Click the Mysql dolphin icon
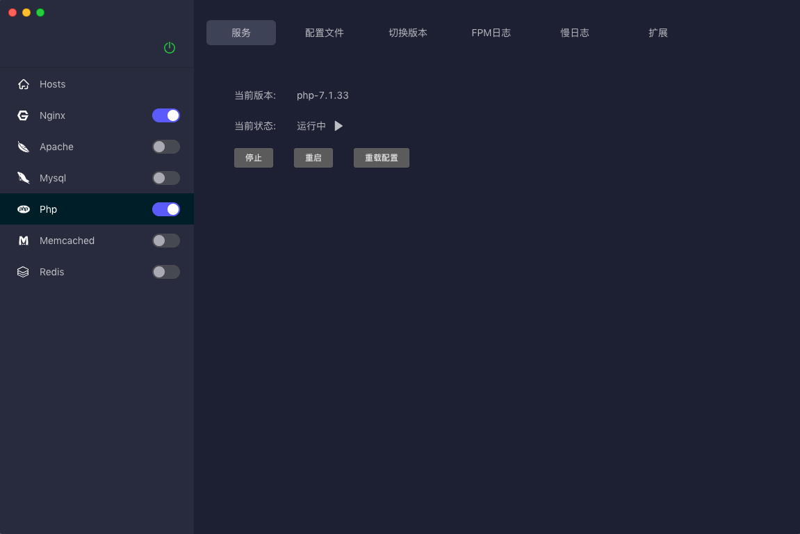 [24, 178]
